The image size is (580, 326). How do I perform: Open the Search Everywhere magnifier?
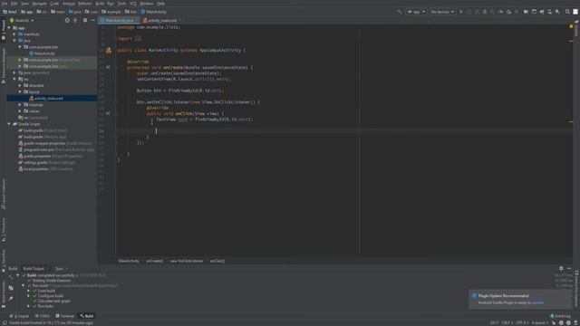point(567,12)
